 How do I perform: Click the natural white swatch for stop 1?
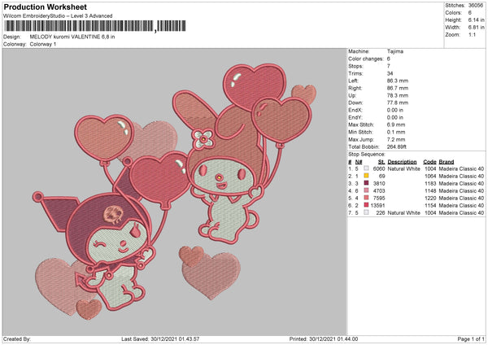[x=366, y=168]
